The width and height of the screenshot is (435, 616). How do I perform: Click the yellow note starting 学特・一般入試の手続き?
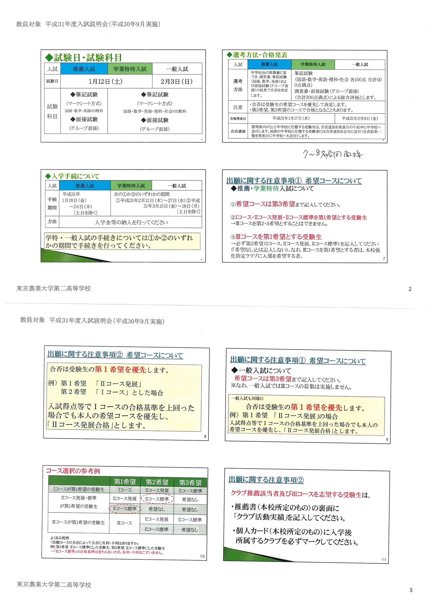122,241
